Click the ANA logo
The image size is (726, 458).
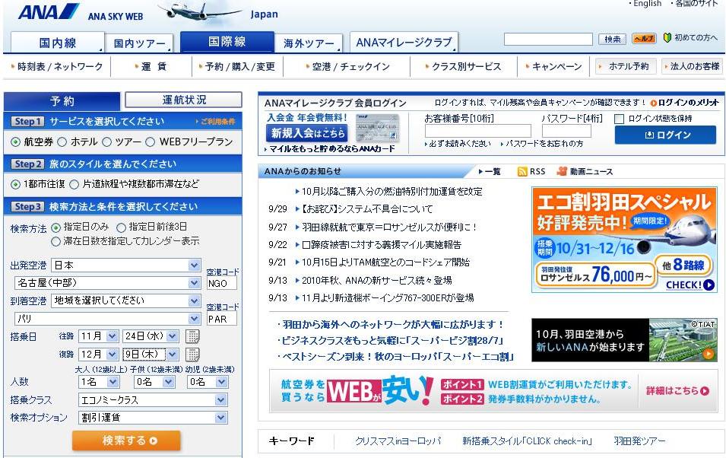tap(48, 11)
